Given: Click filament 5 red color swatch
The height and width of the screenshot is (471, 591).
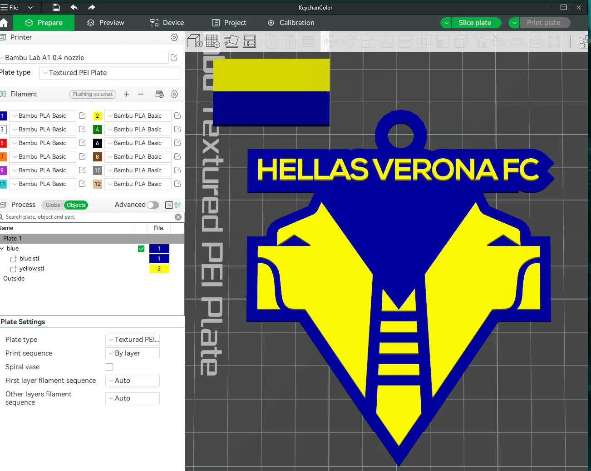Looking at the screenshot, I should pyautogui.click(x=3, y=143).
